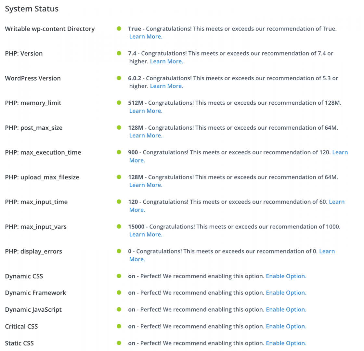Click green status dot for Dynamic CSS
The height and width of the screenshot is (351, 364).
pos(119,276)
